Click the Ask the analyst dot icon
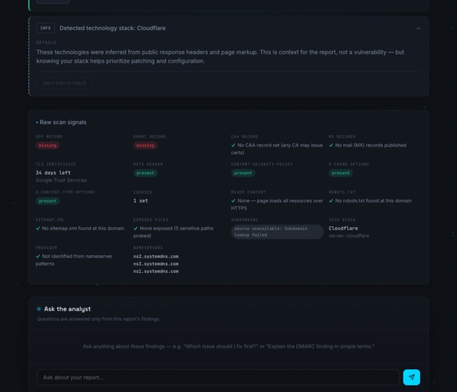Viewport: 457px width, 392px height. 39,309
